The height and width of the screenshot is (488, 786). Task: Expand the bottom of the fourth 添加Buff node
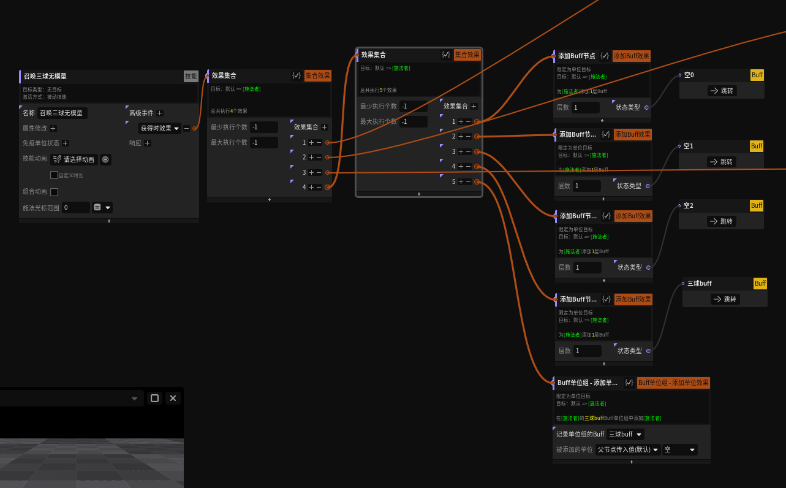[x=603, y=364]
